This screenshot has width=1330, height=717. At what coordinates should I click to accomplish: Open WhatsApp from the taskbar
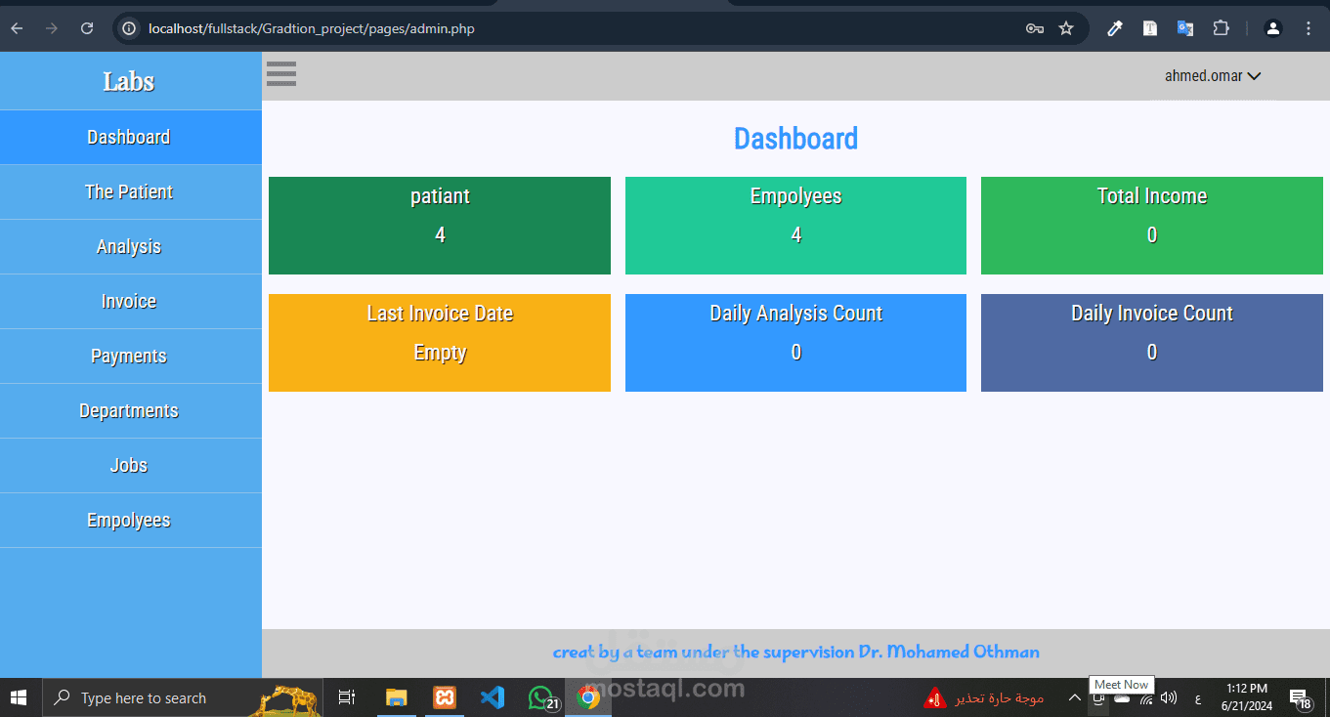tap(541, 697)
